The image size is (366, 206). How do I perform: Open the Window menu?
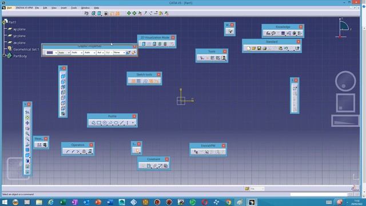pos(85,7)
